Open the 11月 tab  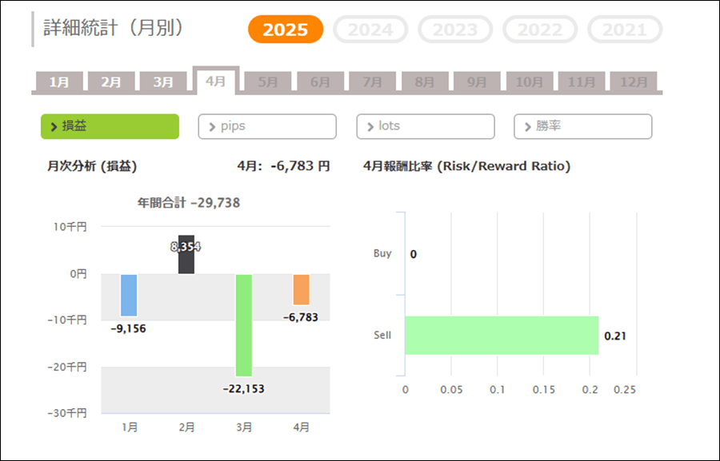click(x=582, y=81)
